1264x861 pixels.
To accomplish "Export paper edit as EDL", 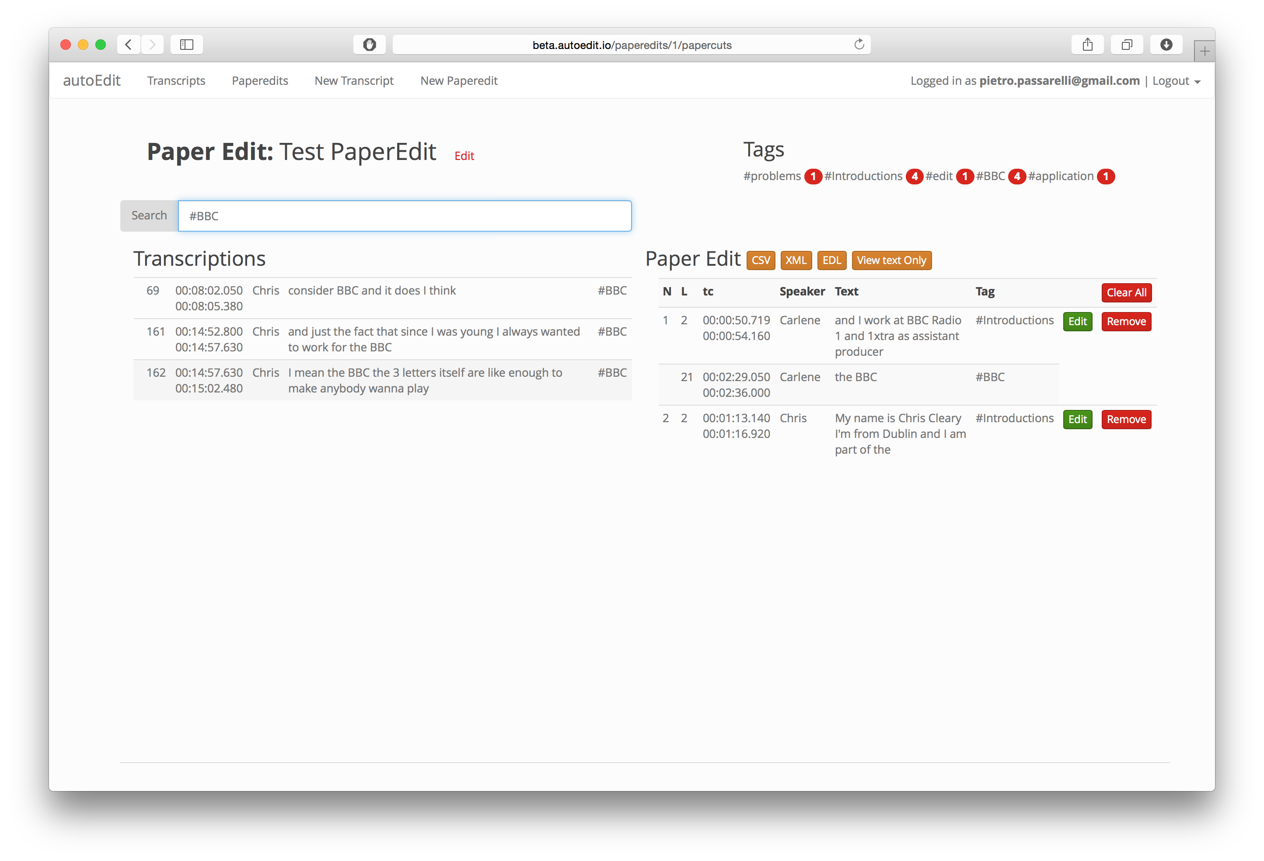I will 831,260.
